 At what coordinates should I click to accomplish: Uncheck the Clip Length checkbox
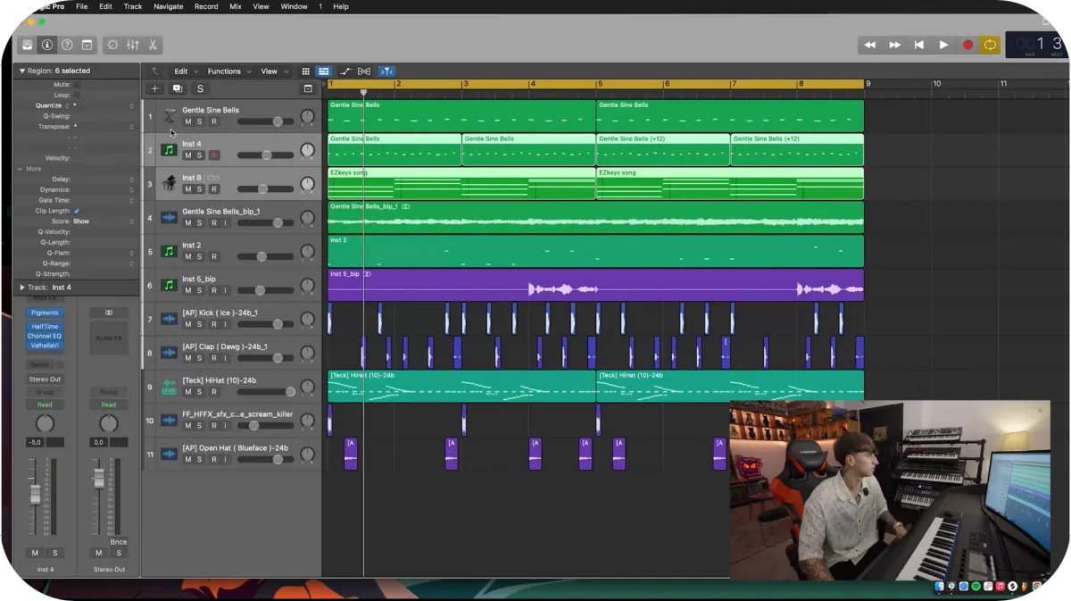[x=77, y=211]
